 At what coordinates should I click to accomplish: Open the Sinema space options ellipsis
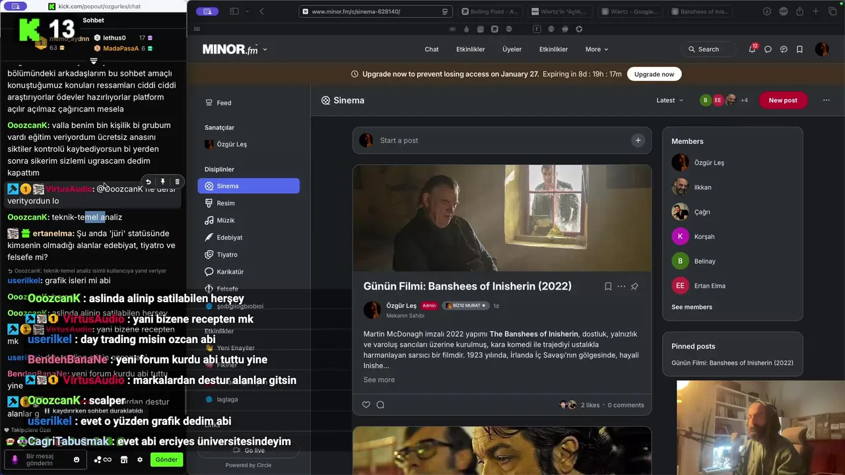tap(826, 100)
